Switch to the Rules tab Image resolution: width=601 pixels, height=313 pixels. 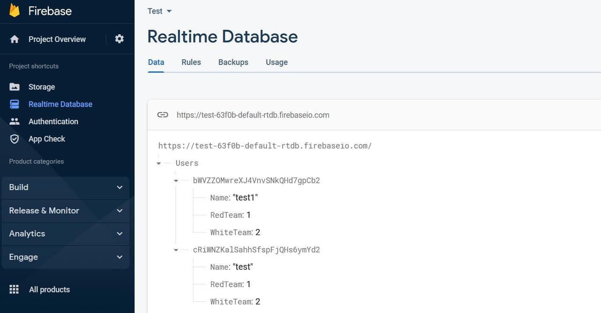191,62
